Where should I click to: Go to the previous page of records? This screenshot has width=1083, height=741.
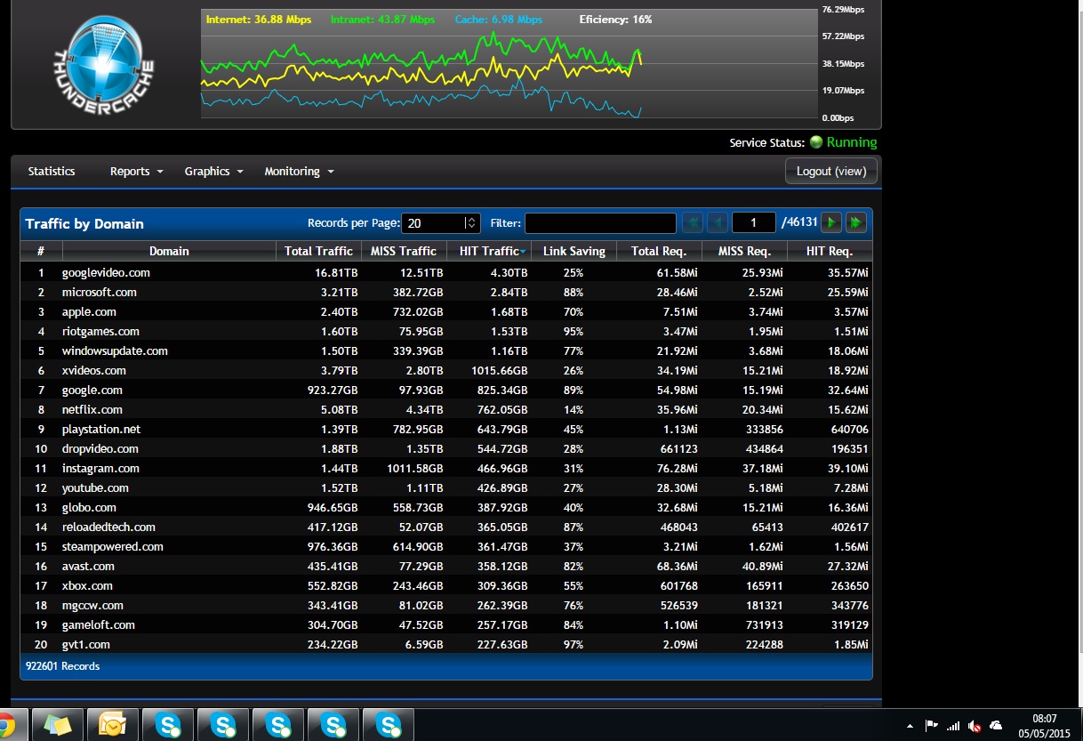[718, 222]
